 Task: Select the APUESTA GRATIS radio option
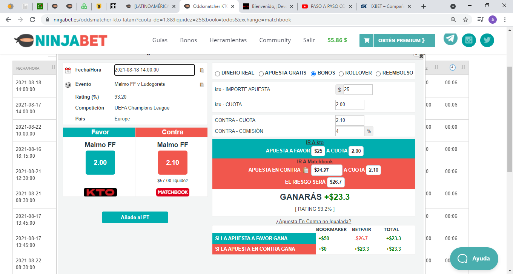point(261,74)
